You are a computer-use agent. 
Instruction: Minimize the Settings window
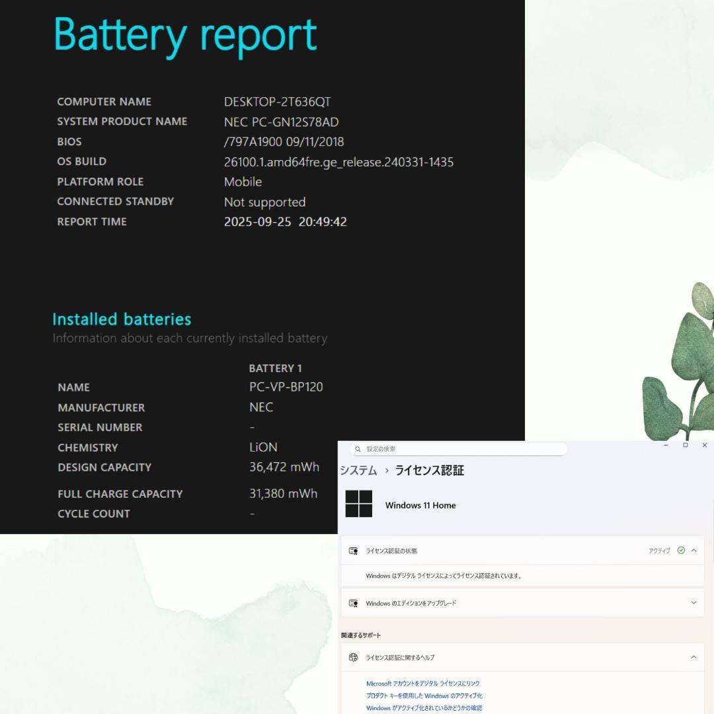click(x=666, y=446)
